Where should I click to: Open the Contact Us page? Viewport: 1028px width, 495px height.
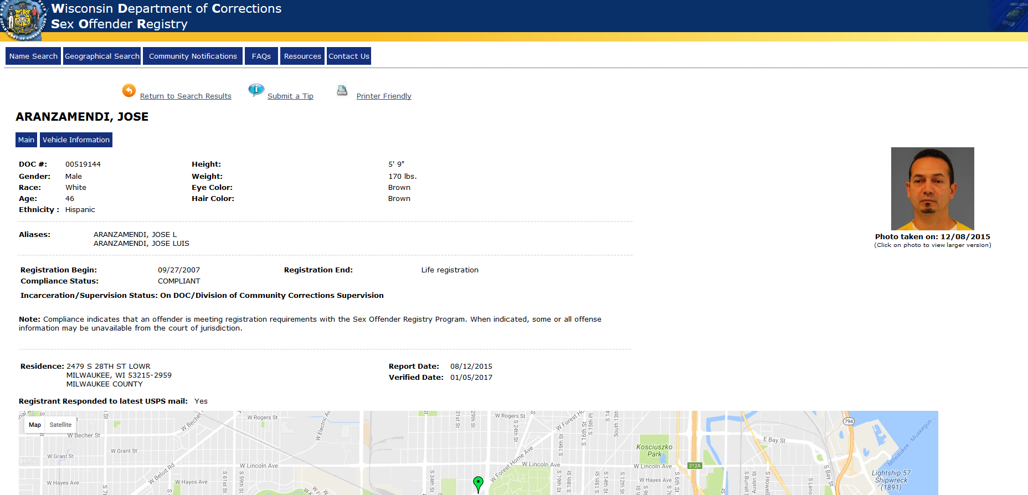pos(349,56)
